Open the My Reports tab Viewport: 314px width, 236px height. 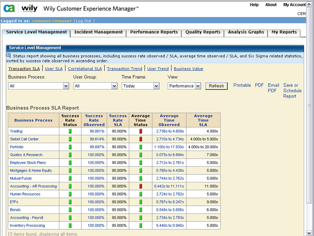284,32
